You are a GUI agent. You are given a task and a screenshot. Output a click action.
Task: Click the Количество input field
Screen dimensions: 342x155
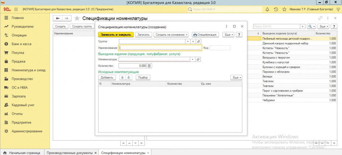[133, 66]
